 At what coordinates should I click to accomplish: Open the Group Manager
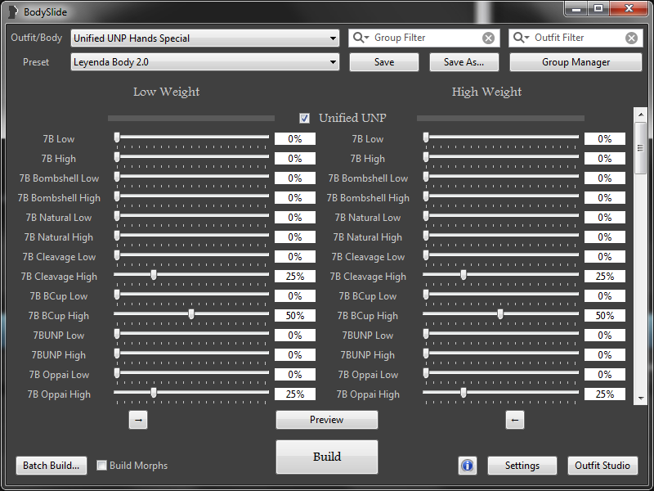coord(576,62)
